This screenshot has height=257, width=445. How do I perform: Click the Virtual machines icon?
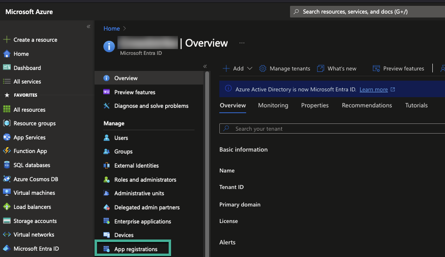pos(7,193)
